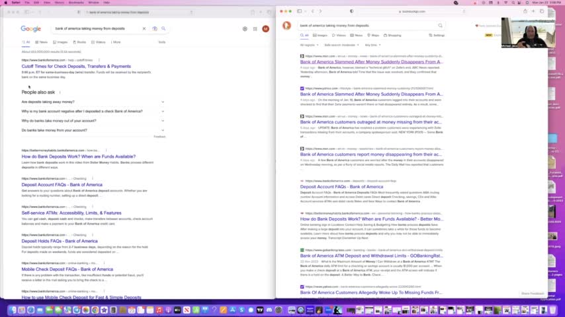Click privacy shield icon in DuckDuckGo window
The image size is (565, 317).
[x=352, y=11]
